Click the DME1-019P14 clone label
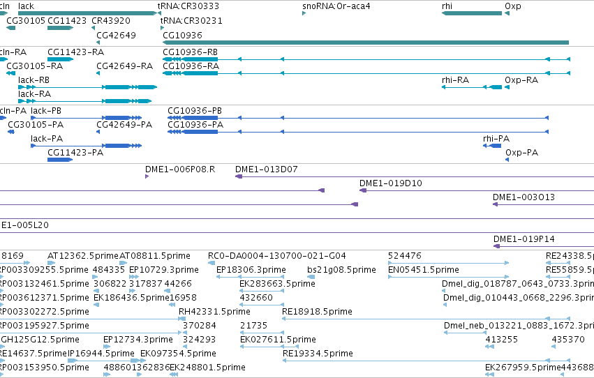594x378 pixels. pos(524,239)
